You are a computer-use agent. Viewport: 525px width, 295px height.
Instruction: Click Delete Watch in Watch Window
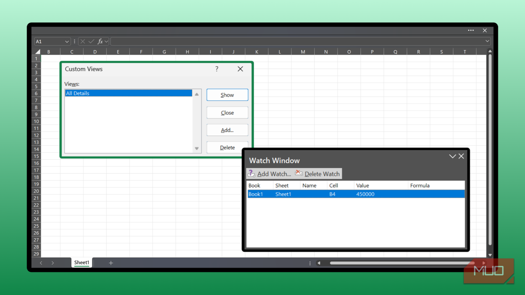pyautogui.click(x=318, y=174)
